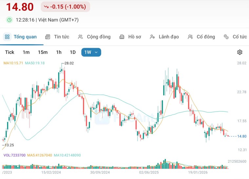Click the Tin tức newspaper icon
The height and width of the screenshot is (179, 249).
[x=48, y=37]
